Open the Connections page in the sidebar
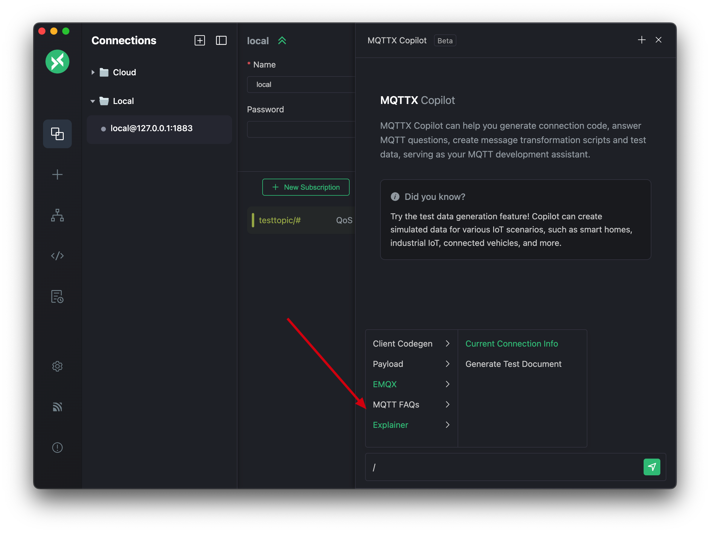 pos(57,134)
